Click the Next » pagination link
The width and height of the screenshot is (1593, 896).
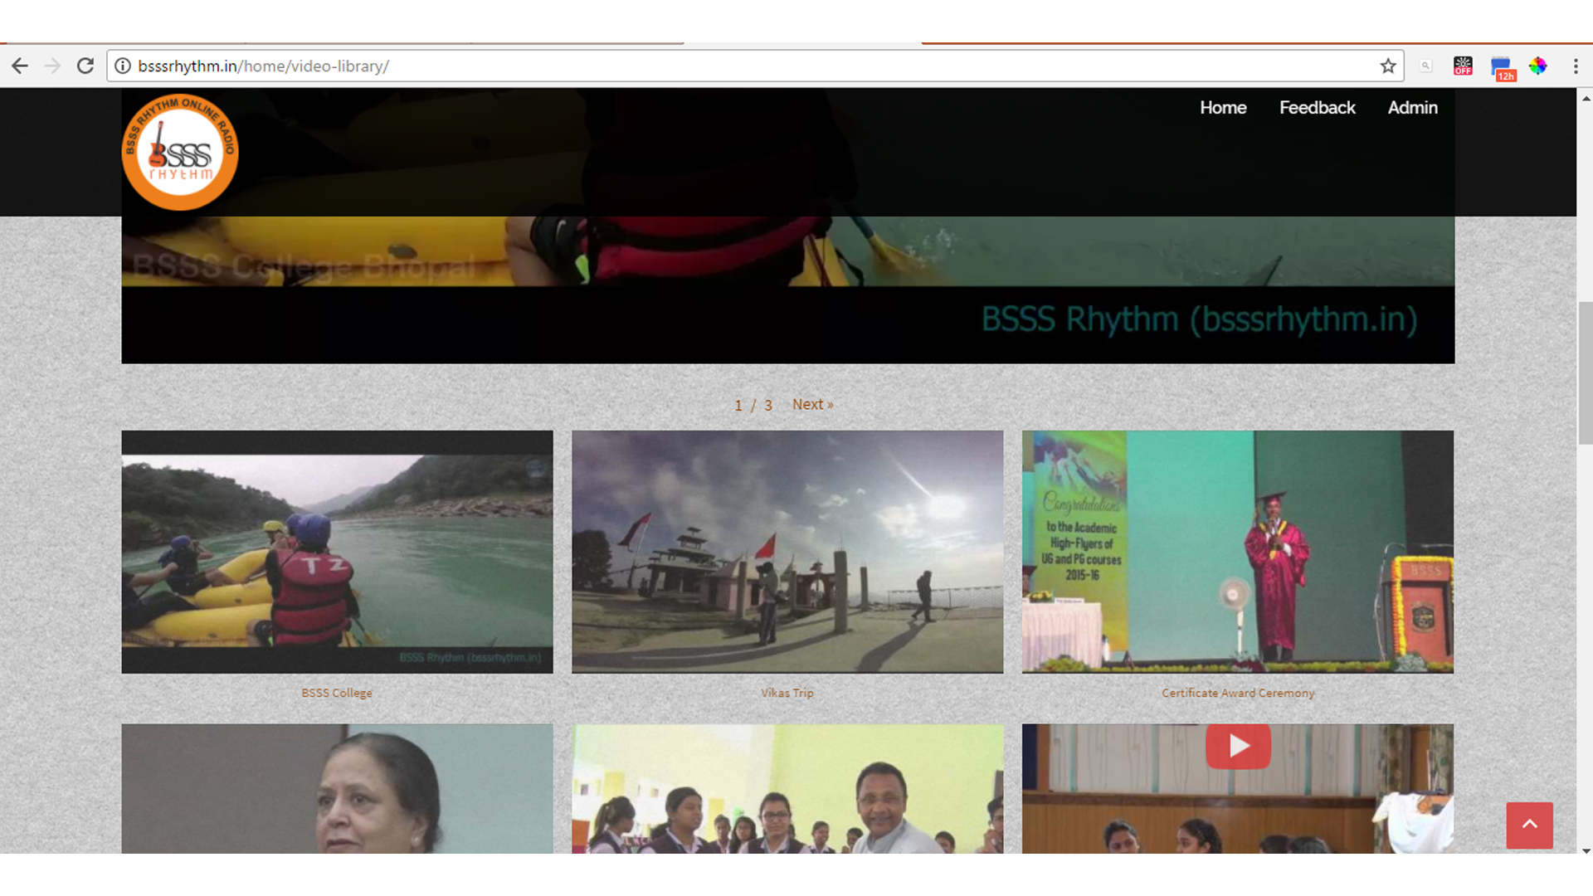pos(812,405)
